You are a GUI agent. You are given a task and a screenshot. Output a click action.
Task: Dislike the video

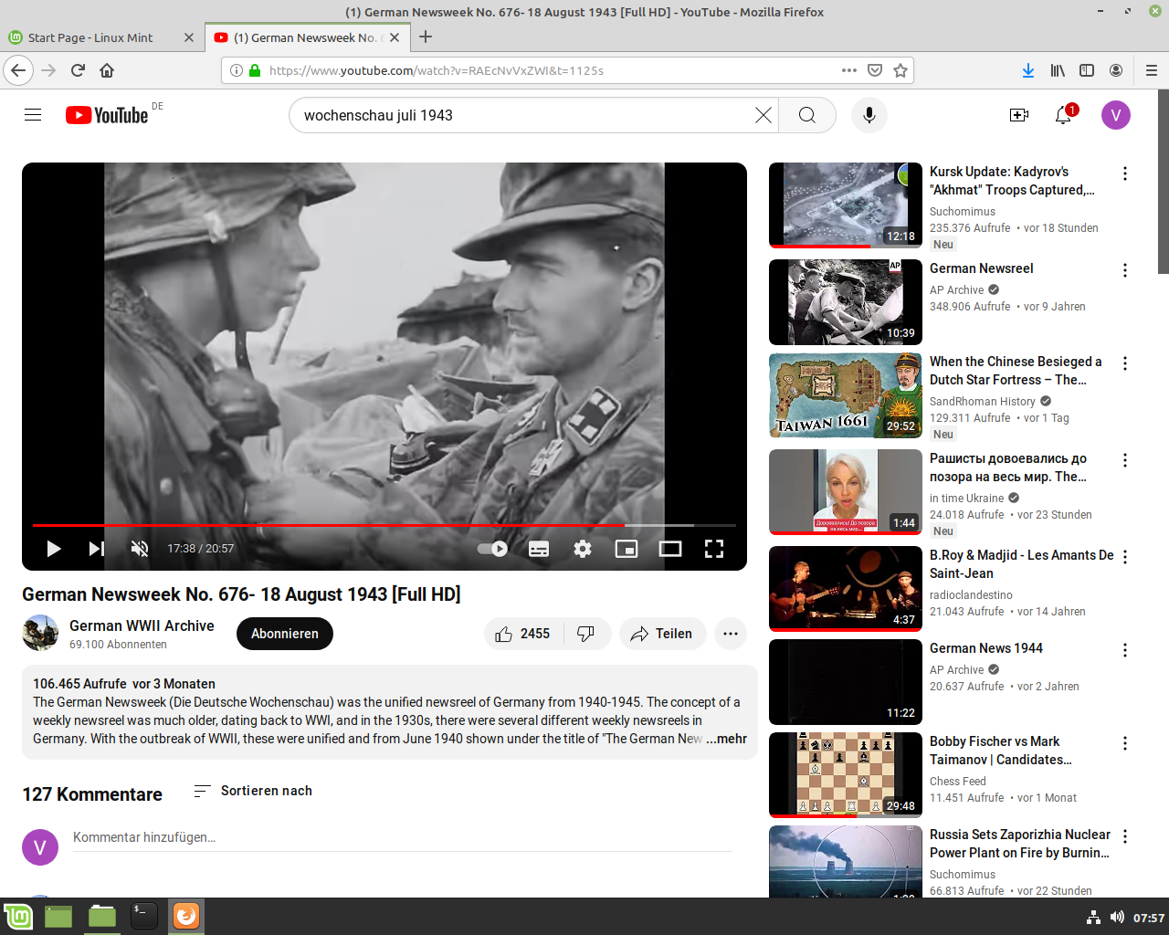(x=587, y=634)
